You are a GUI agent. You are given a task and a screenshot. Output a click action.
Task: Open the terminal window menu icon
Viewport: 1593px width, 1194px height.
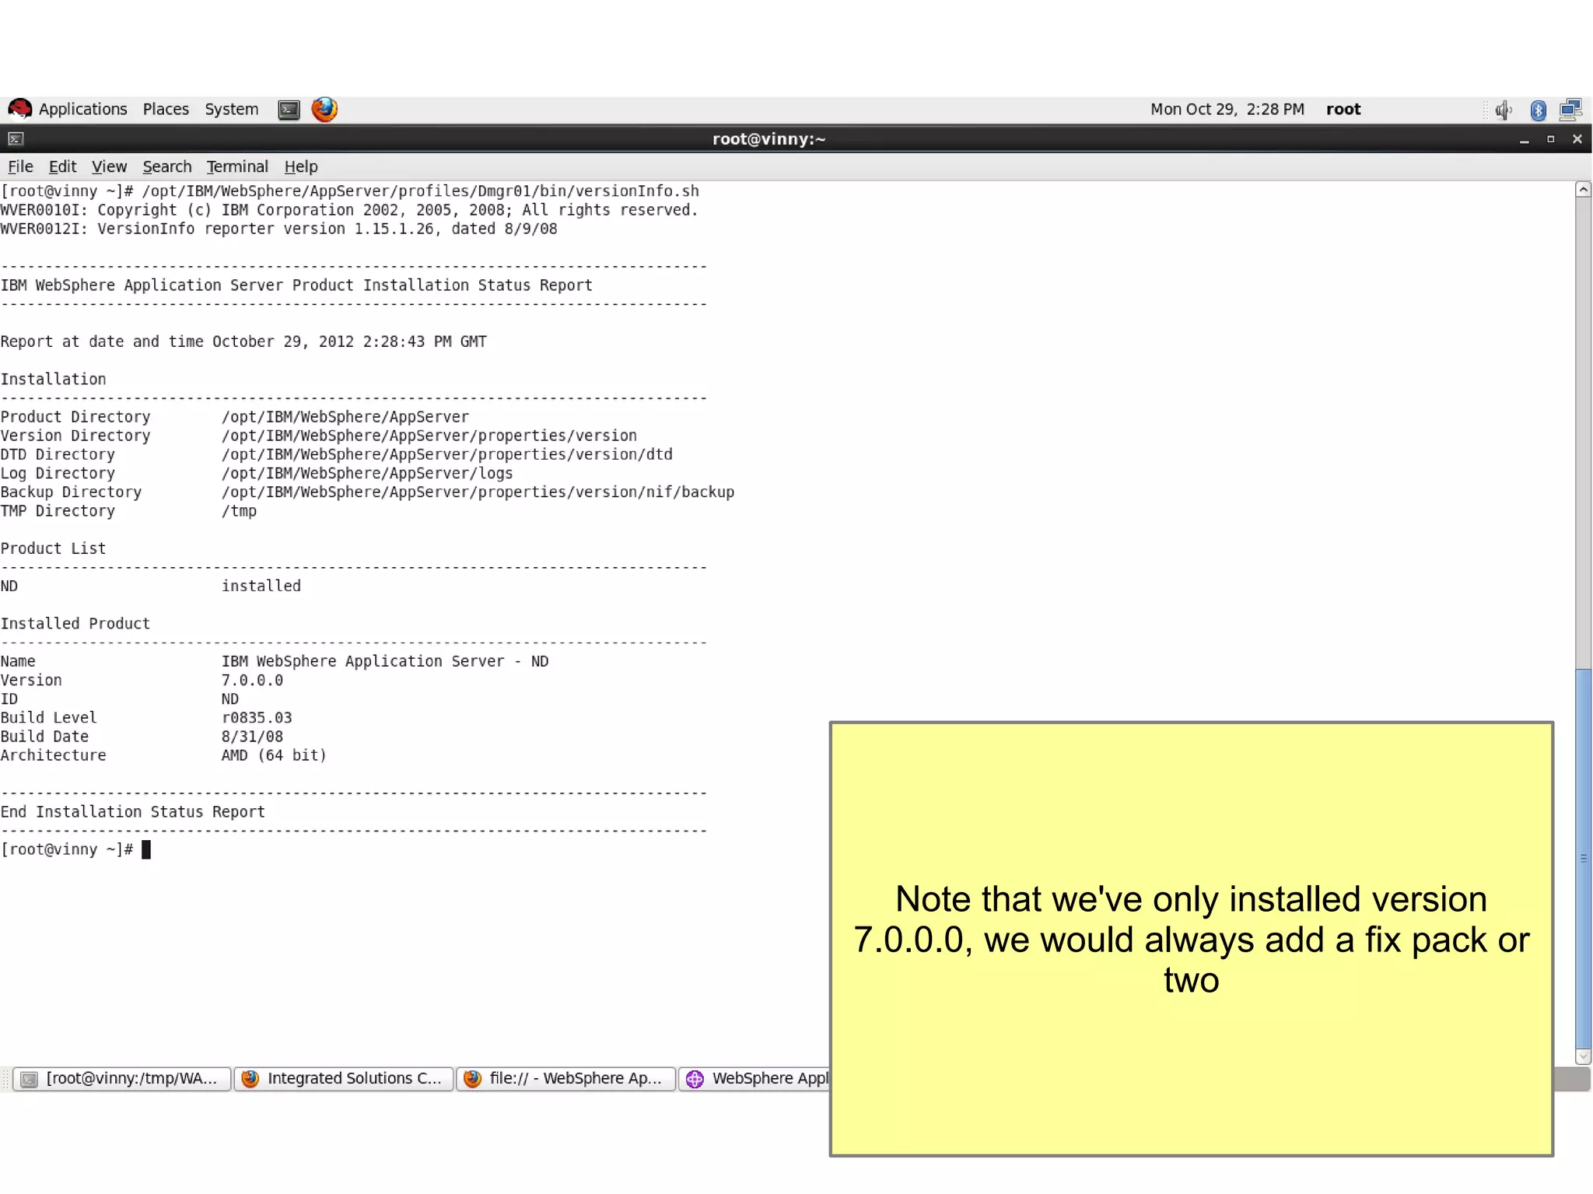coord(16,139)
